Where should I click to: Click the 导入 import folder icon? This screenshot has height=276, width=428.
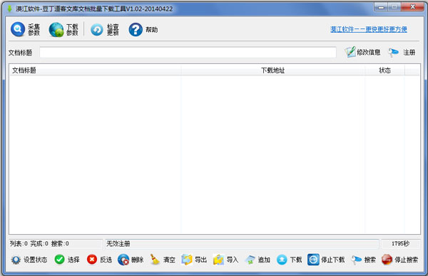click(219, 260)
